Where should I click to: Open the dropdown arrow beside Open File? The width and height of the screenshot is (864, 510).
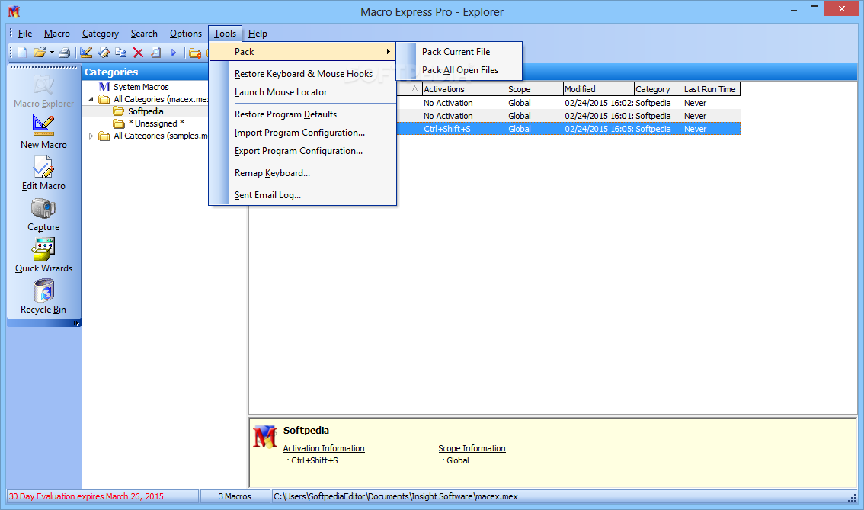[52, 53]
